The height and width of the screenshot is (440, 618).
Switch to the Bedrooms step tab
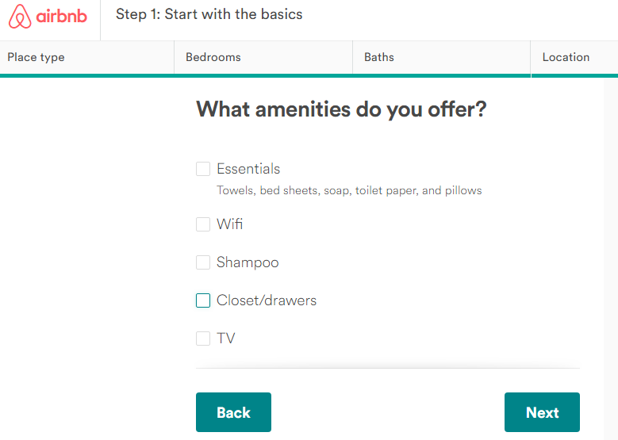tap(213, 57)
